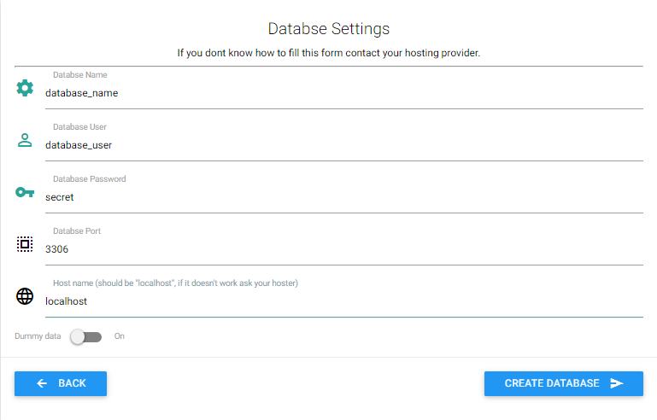Focus the port field showing 3306

[x=342, y=249]
